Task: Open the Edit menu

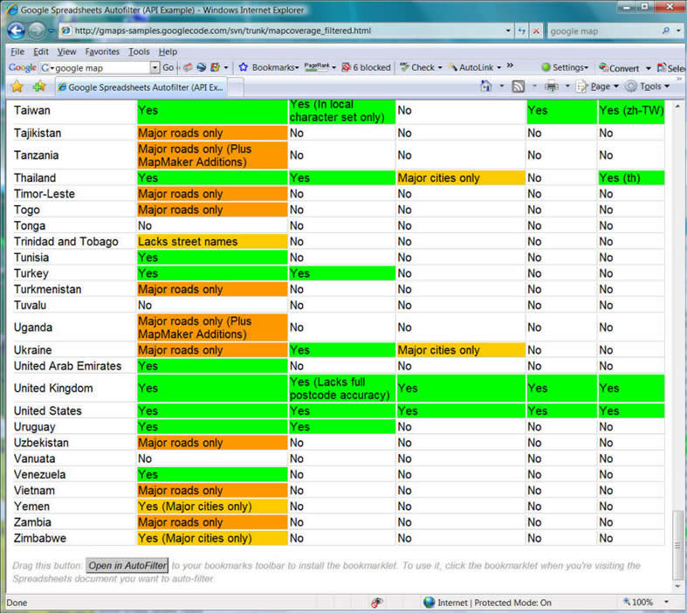Action: pyautogui.click(x=41, y=52)
